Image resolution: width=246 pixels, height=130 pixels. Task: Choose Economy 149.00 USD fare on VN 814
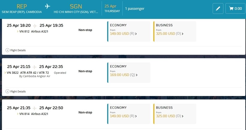[x=124, y=116]
